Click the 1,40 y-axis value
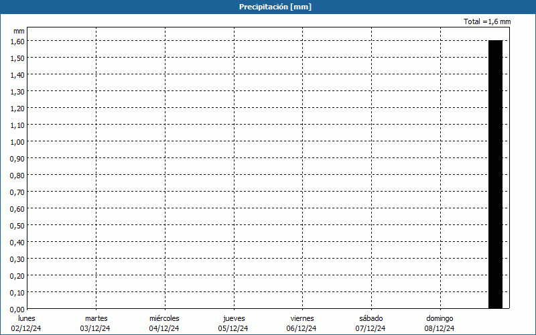Image resolution: width=536 pixels, height=335 pixels. [x=17, y=75]
